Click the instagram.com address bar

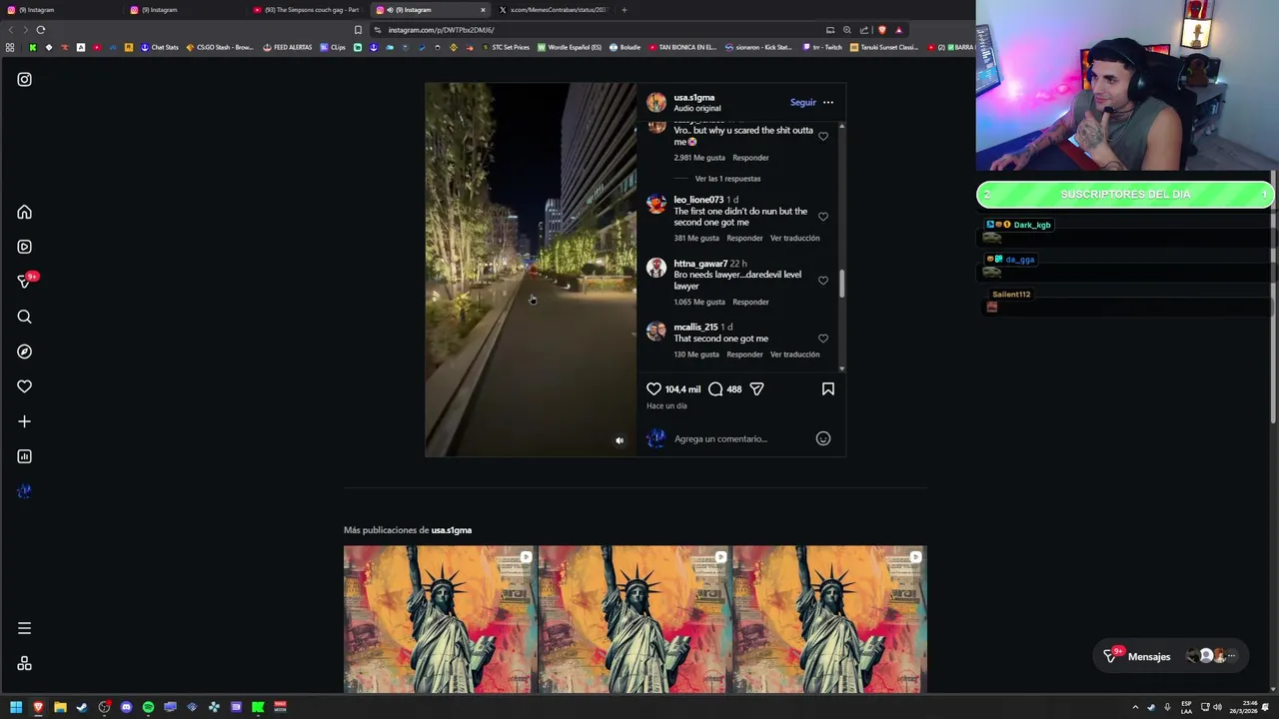click(600, 30)
